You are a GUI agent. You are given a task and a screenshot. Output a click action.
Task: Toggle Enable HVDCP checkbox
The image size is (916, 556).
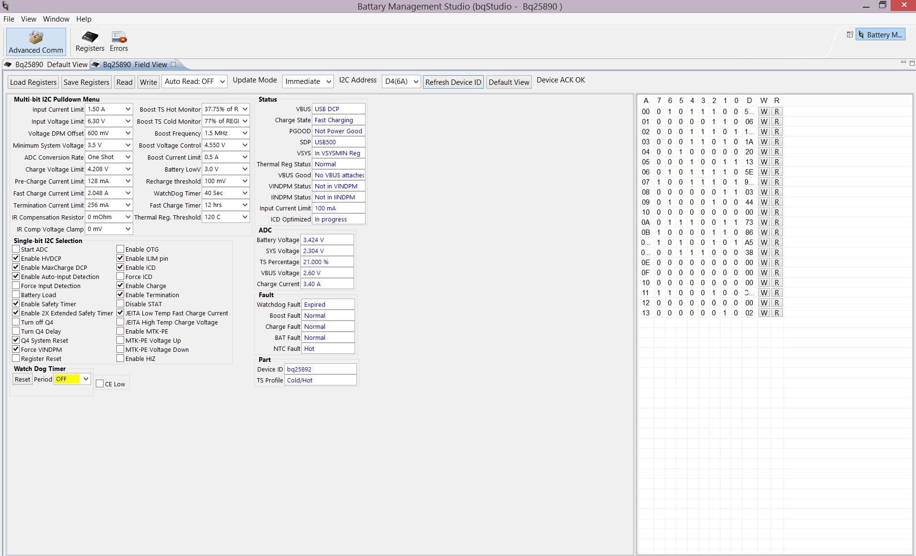pos(16,258)
